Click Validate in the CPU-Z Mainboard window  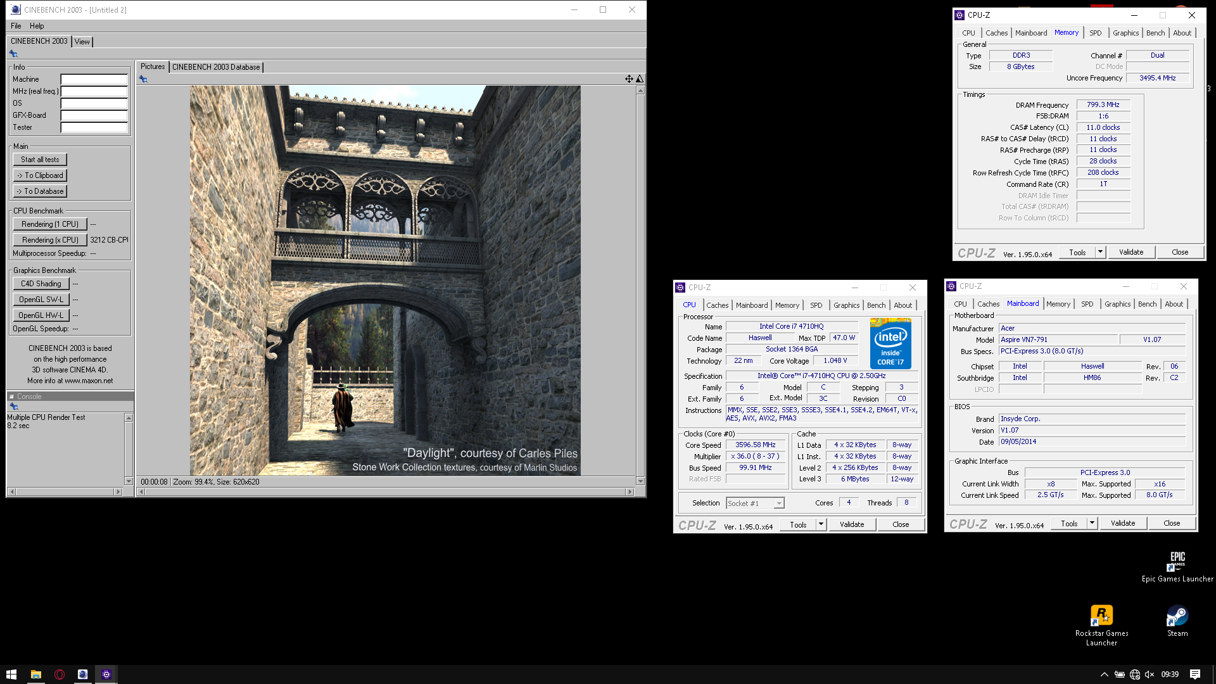(1123, 523)
